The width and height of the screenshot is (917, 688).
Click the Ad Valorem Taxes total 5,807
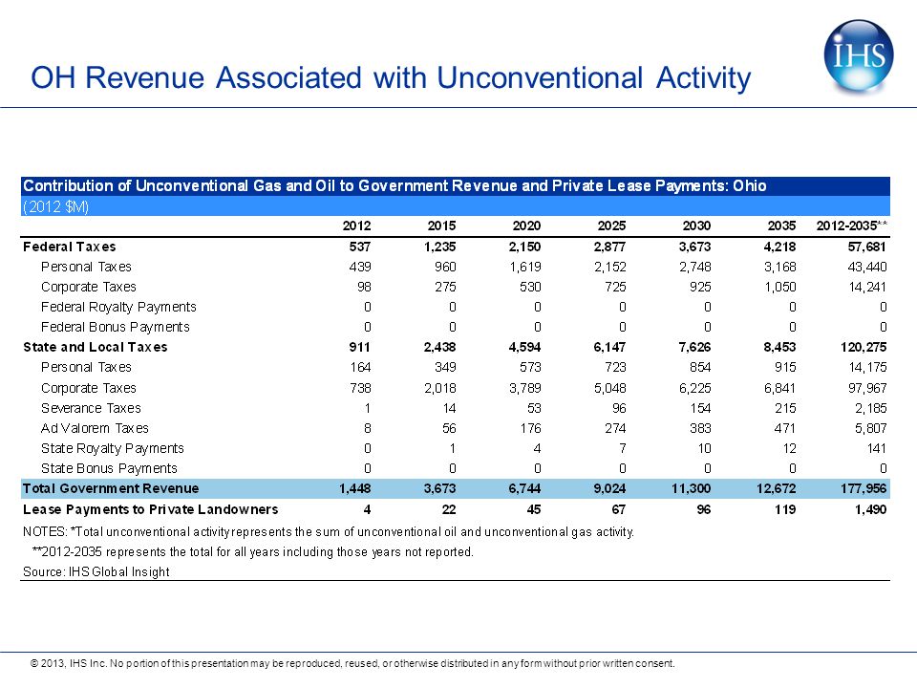click(871, 428)
